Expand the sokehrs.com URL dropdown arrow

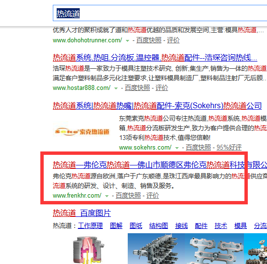[177, 148]
